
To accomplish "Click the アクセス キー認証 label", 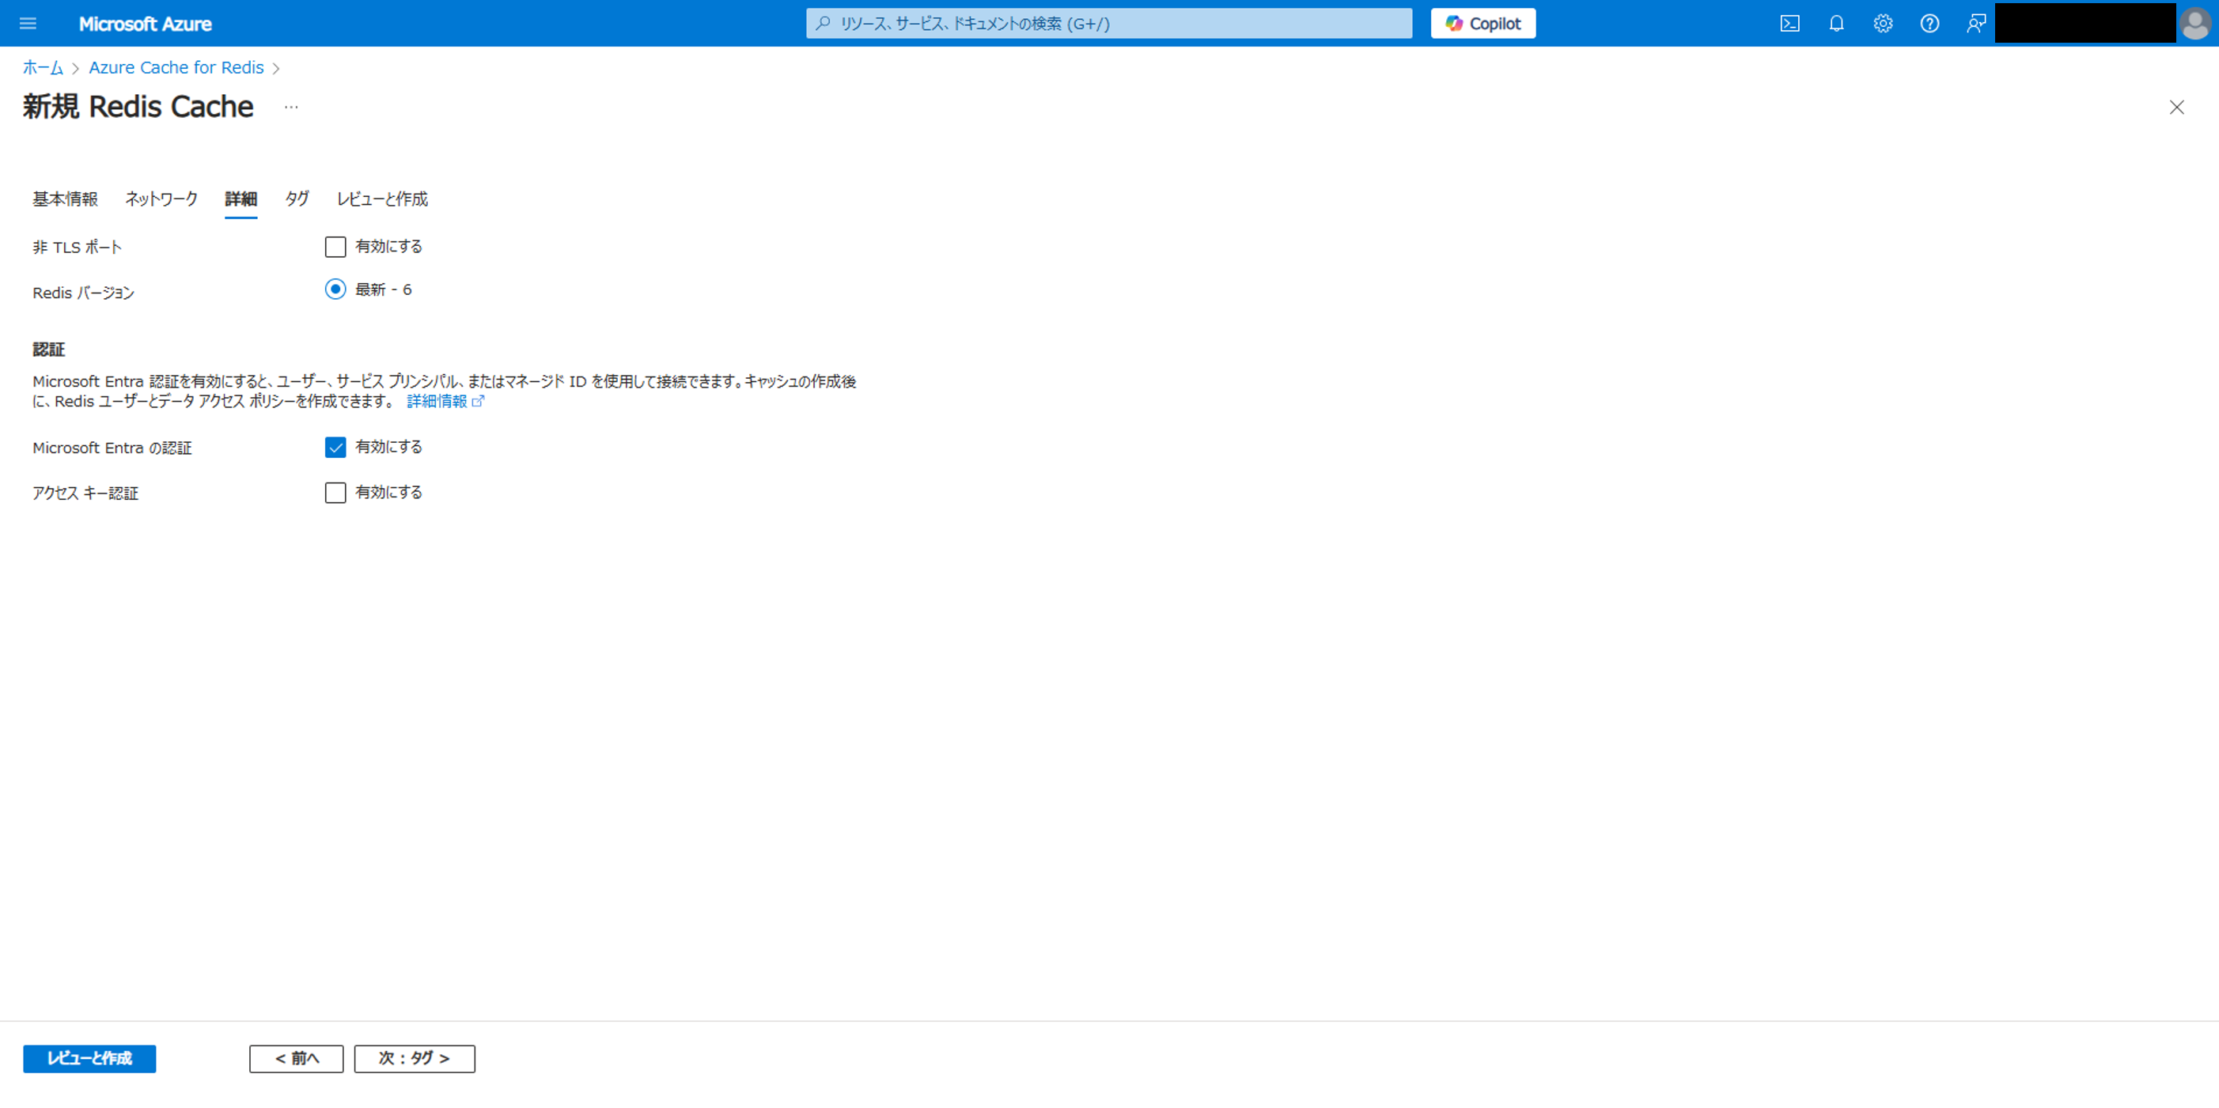I will click(85, 493).
